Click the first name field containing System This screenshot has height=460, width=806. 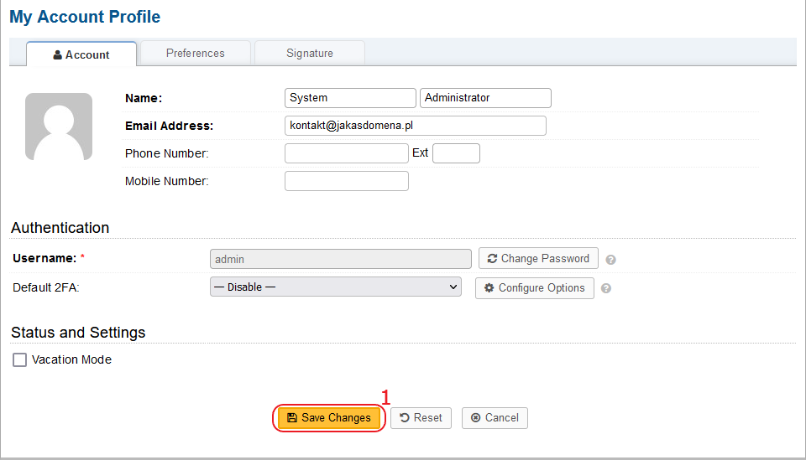(350, 98)
